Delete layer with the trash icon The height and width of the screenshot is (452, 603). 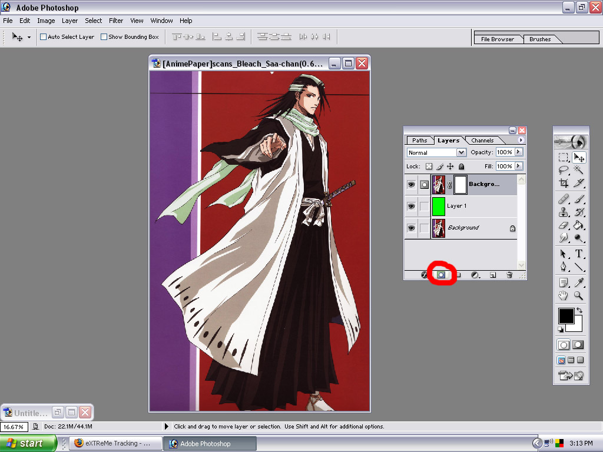tap(509, 275)
